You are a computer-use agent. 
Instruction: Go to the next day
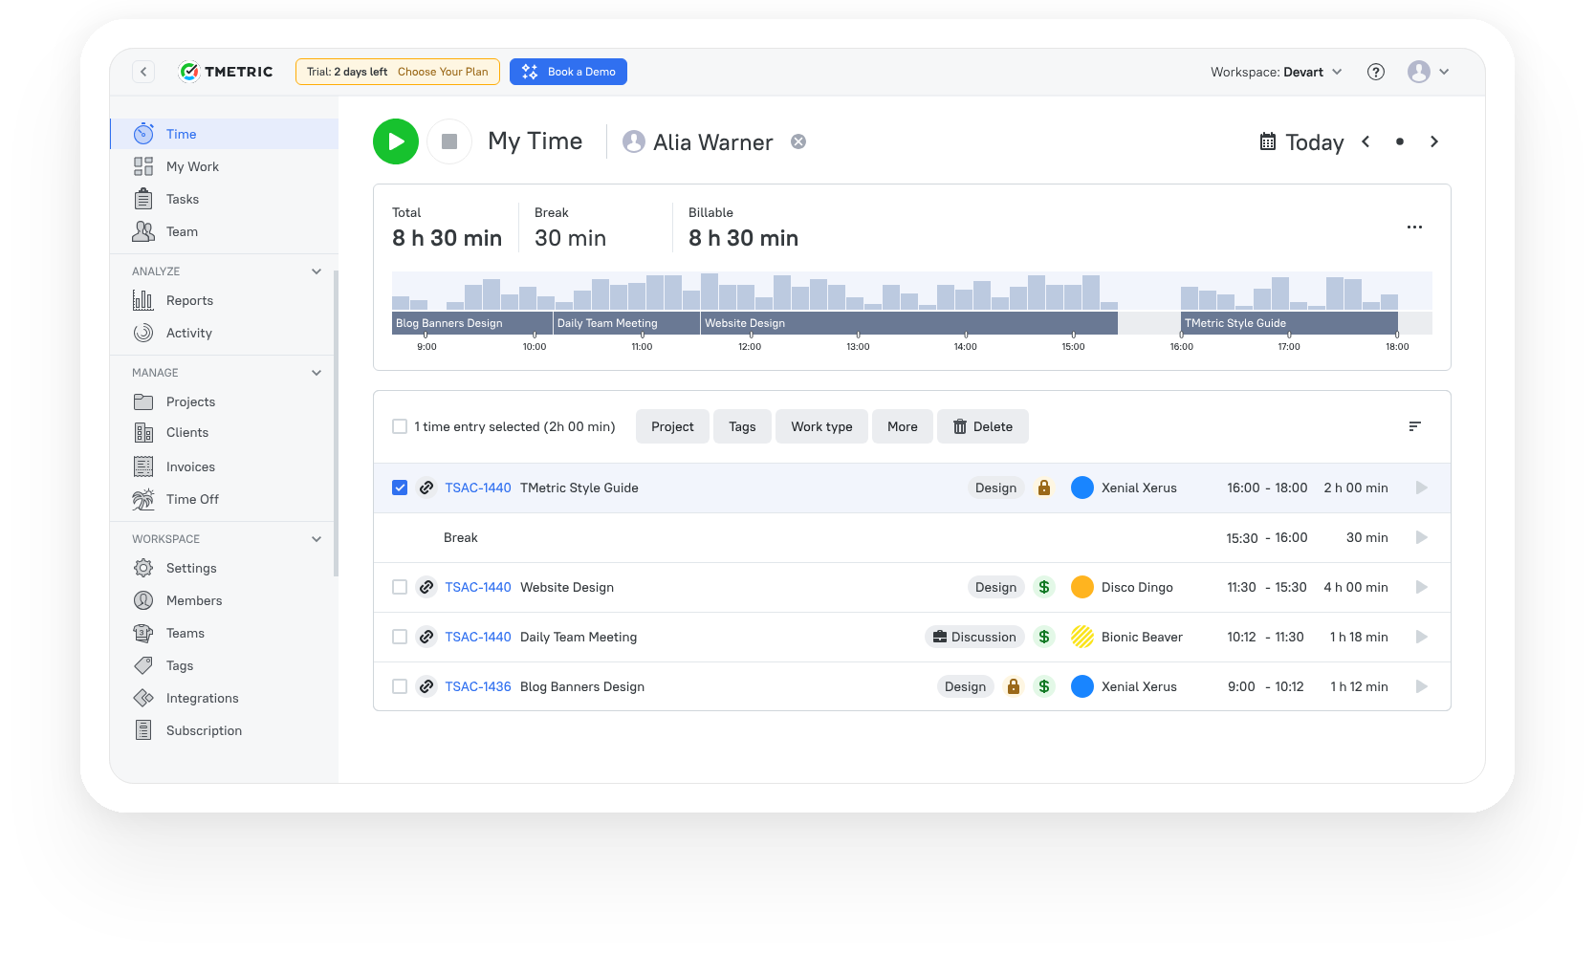[x=1434, y=141]
